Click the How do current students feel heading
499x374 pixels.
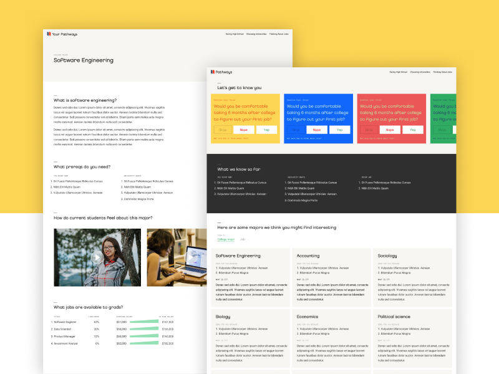pyautogui.click(x=103, y=218)
